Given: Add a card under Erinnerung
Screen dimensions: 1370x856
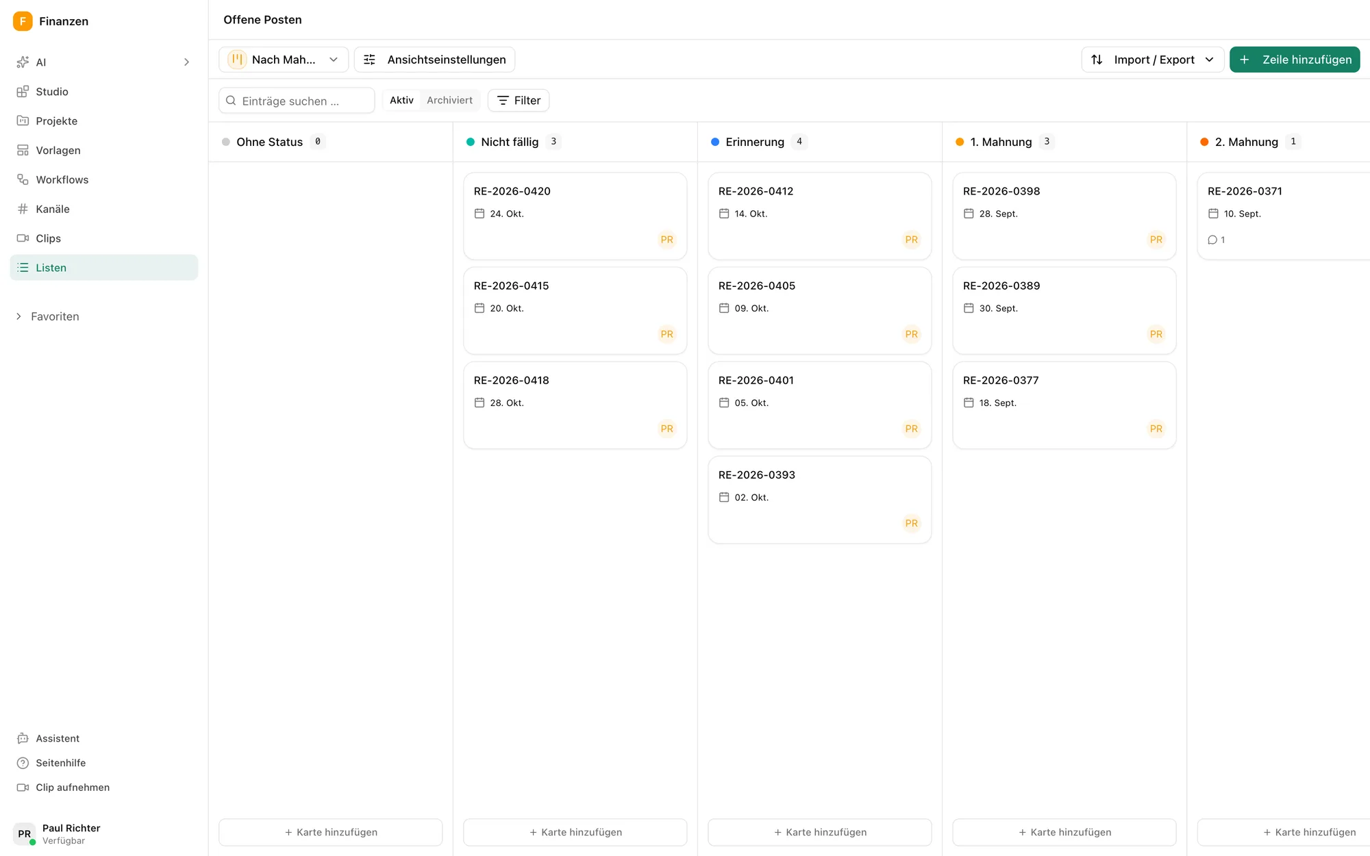Looking at the screenshot, I should coord(819,832).
